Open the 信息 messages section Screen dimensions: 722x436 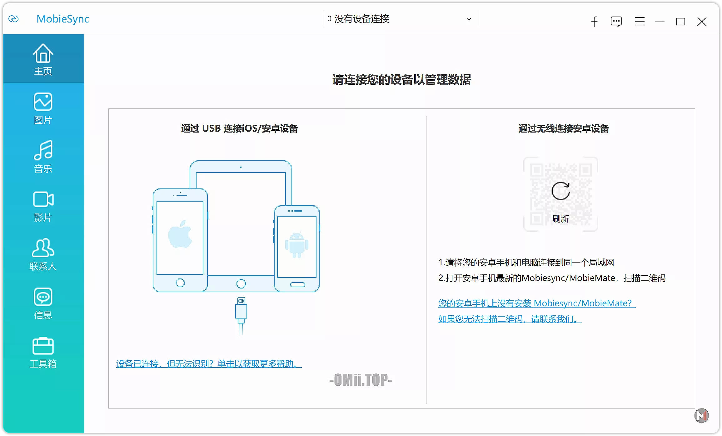coord(43,304)
